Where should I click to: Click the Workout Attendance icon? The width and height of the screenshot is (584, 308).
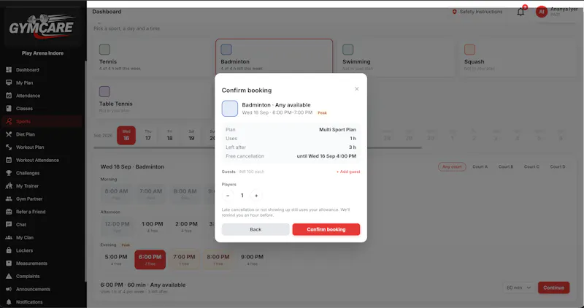click(9, 160)
